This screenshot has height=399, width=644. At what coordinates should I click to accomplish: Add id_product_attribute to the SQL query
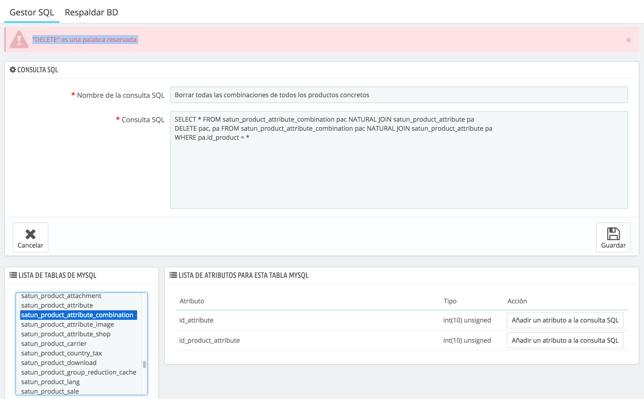(565, 340)
